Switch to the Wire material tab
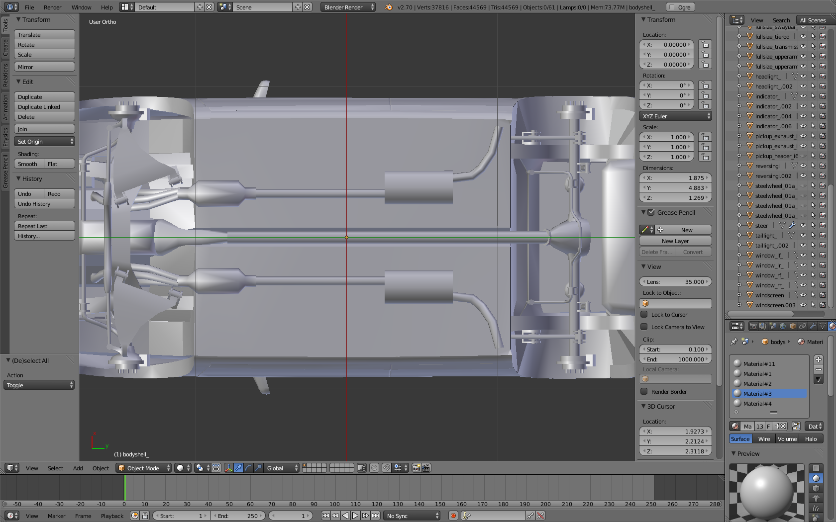 (x=764, y=439)
